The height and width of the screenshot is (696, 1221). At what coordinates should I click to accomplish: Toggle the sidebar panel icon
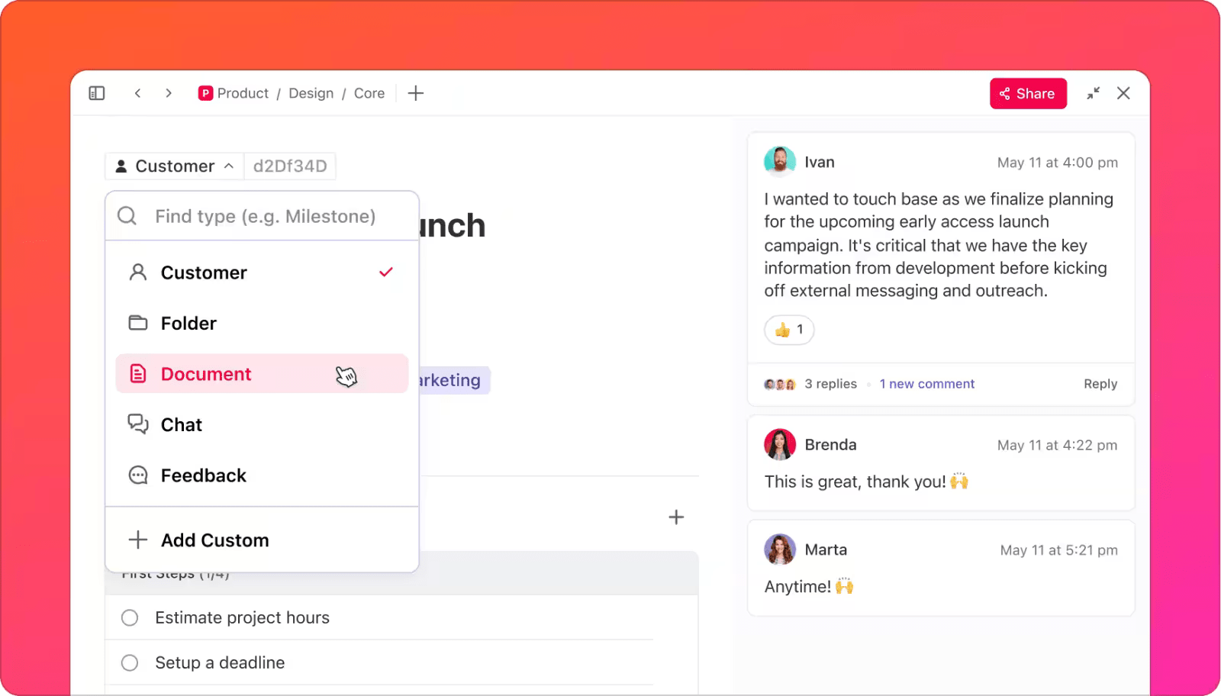pos(96,93)
